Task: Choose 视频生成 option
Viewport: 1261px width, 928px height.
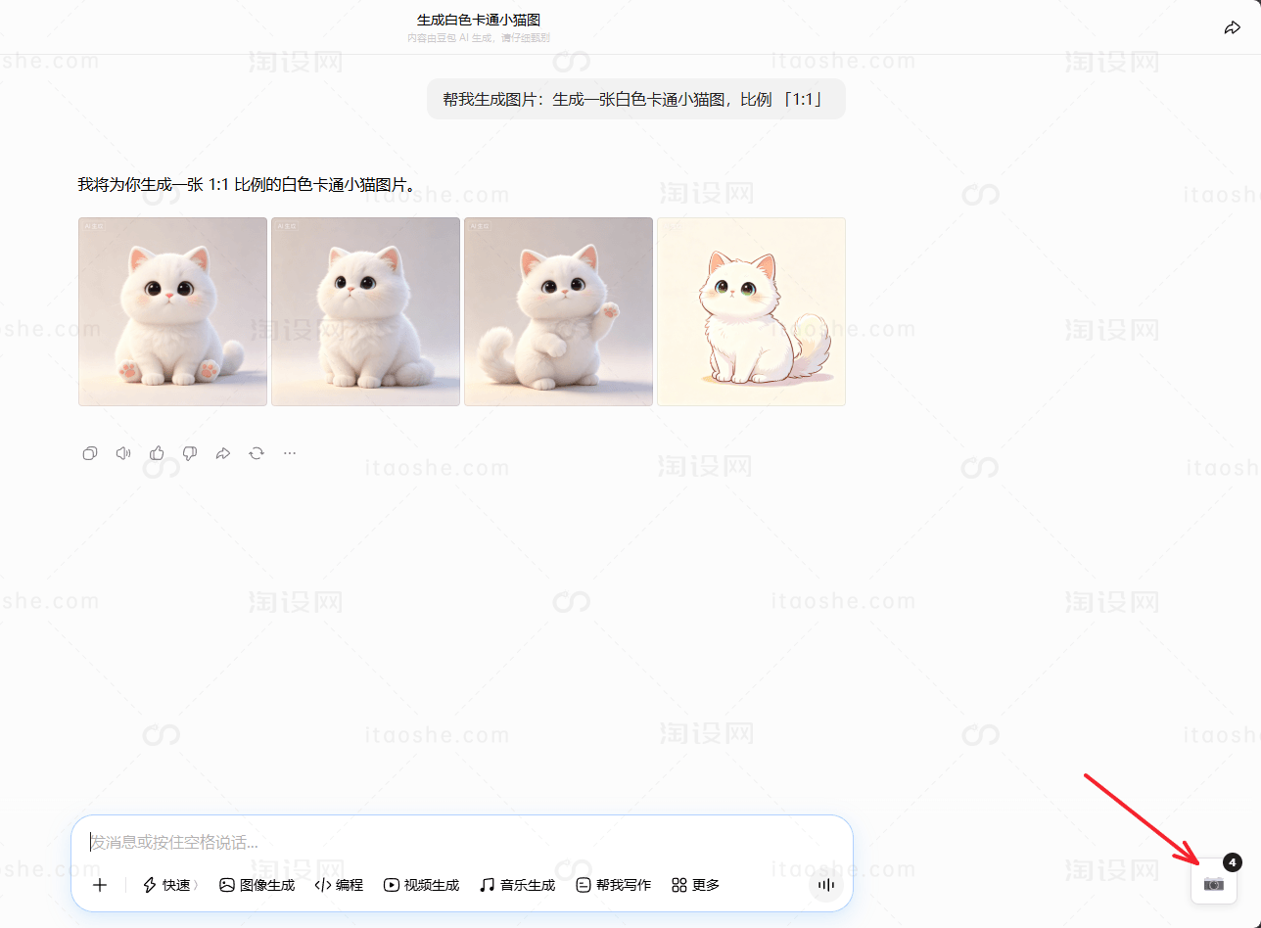Action: [x=421, y=885]
